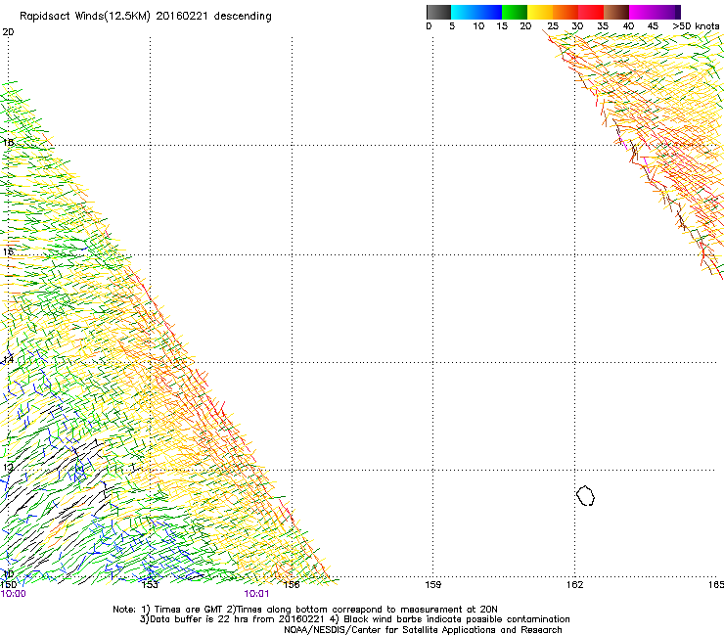The width and height of the screenshot is (724, 636).
Task: Click the purple time label '10:01'
Action: (x=256, y=594)
